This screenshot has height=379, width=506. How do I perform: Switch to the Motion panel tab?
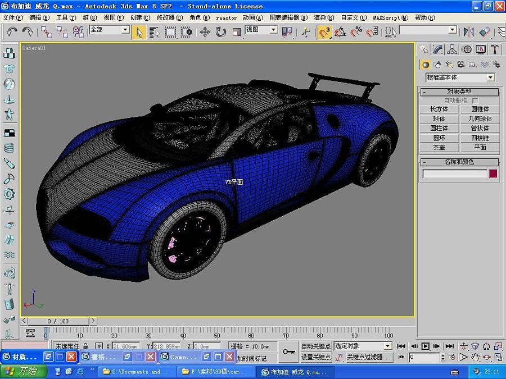467,49
